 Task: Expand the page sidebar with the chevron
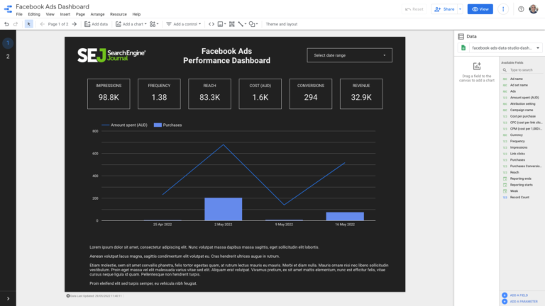(x=8, y=298)
